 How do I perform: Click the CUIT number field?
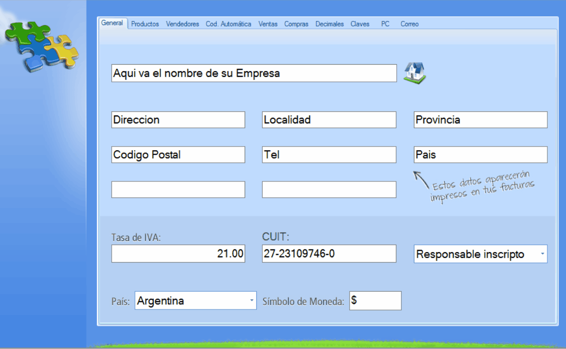tap(329, 254)
